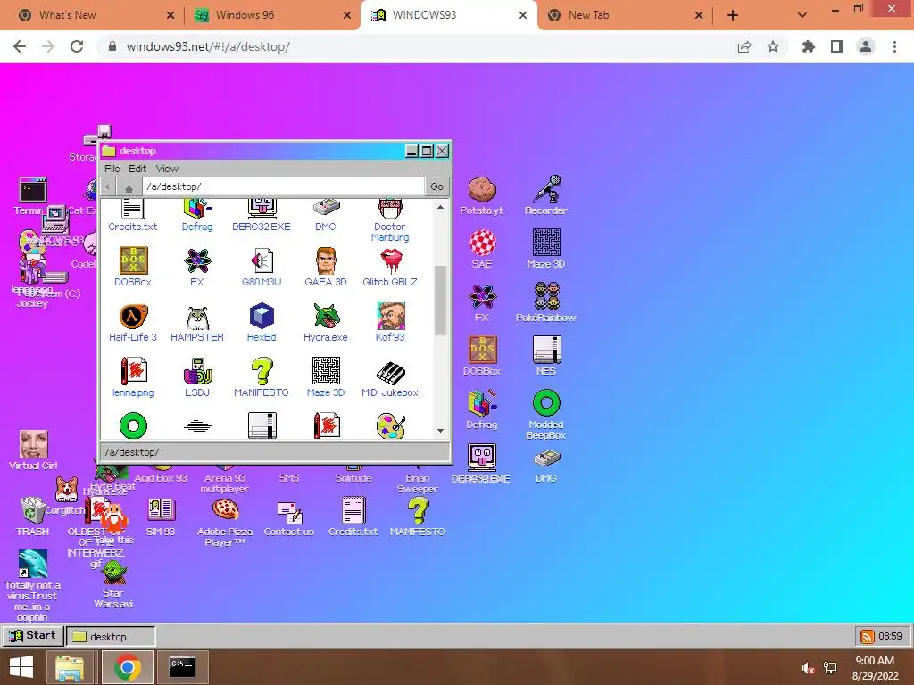
Task: Open the View menu in desktop window
Action: coord(167,169)
